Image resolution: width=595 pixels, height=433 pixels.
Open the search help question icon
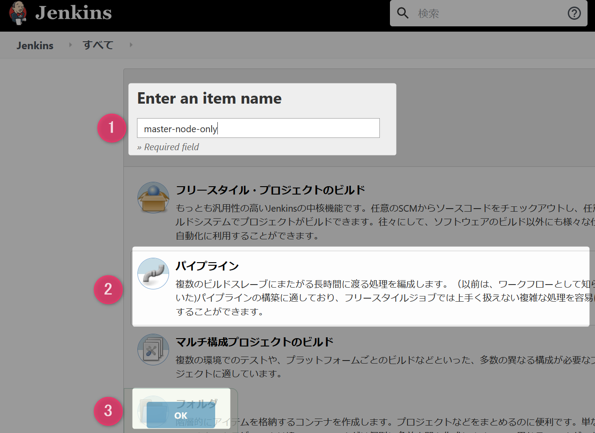pos(574,13)
